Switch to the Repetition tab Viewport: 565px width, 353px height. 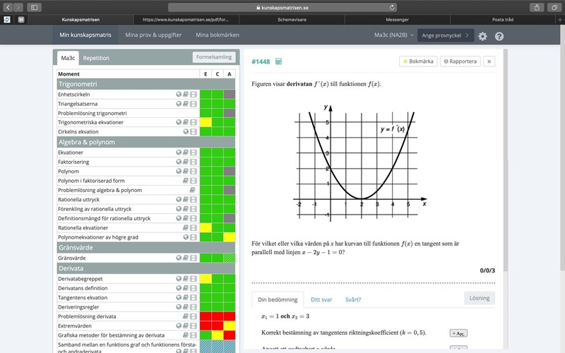pyautogui.click(x=96, y=58)
